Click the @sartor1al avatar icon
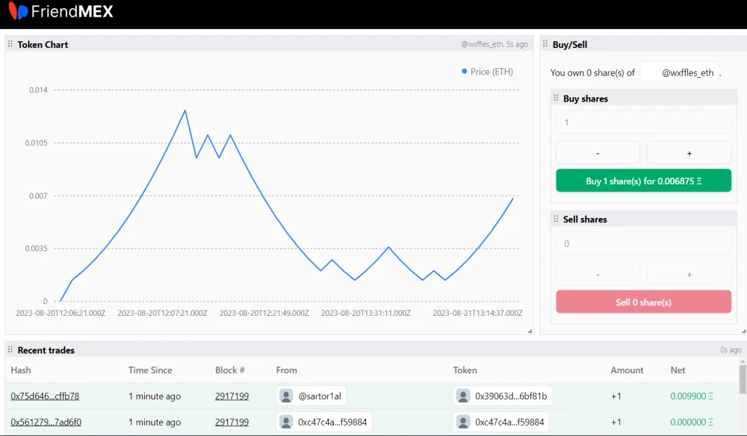Viewport: 747px width, 436px height. coord(286,396)
